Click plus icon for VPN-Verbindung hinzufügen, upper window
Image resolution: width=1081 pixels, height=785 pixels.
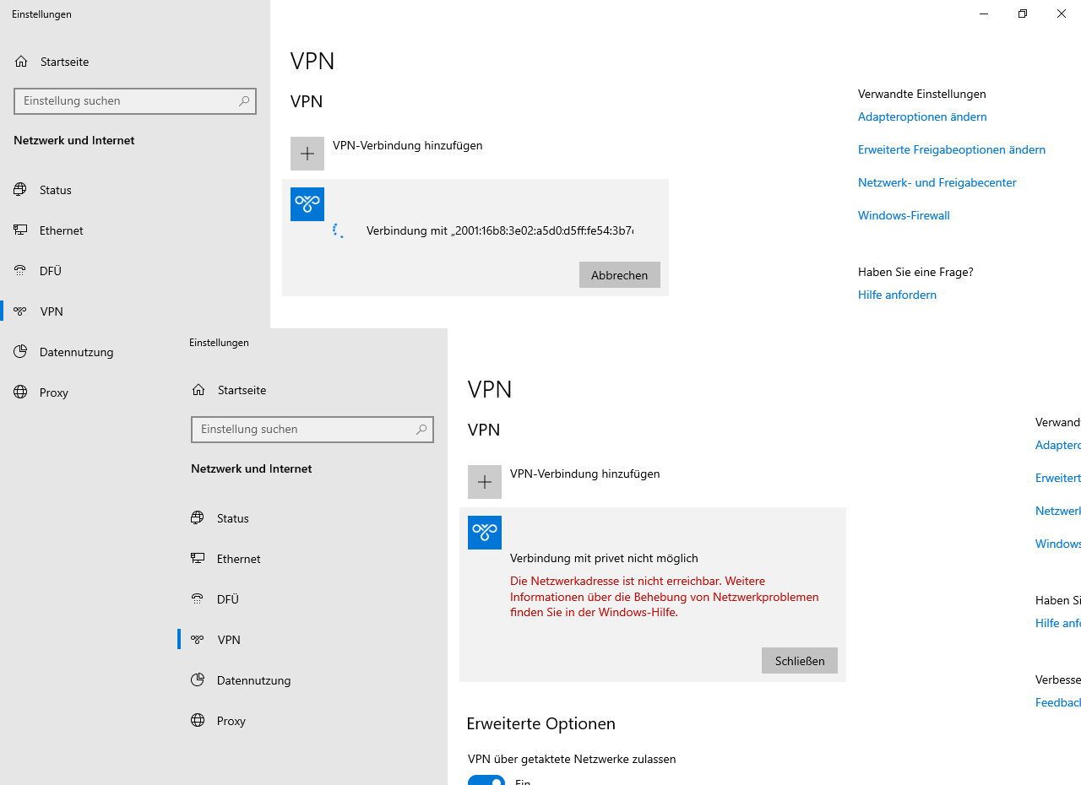click(x=307, y=154)
